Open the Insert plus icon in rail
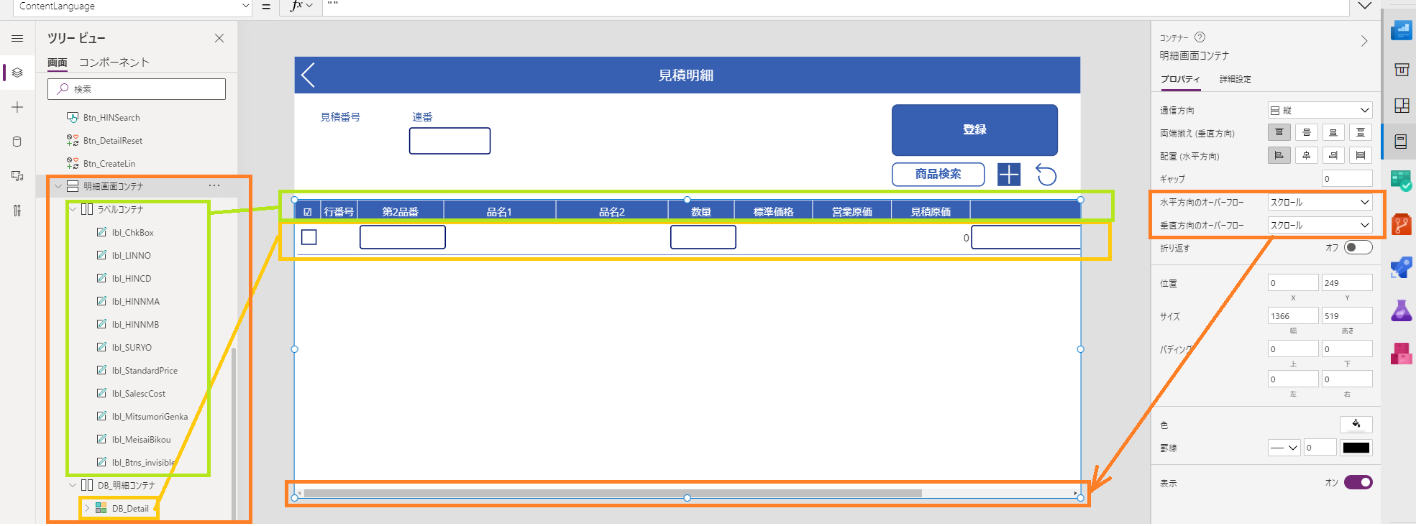The height and width of the screenshot is (526, 1416). click(17, 107)
